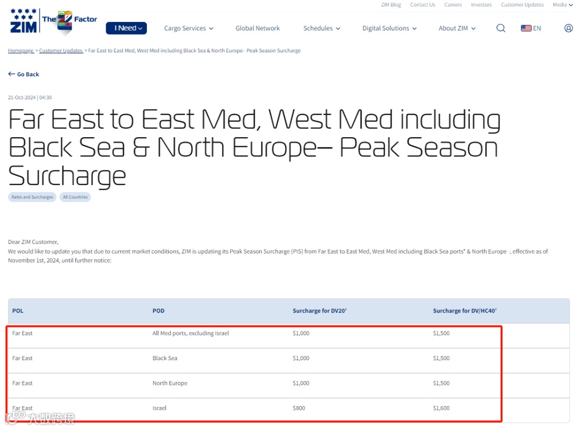Screen dimensions: 577x429
Task: Click the US flag language icon
Action: [526, 28]
